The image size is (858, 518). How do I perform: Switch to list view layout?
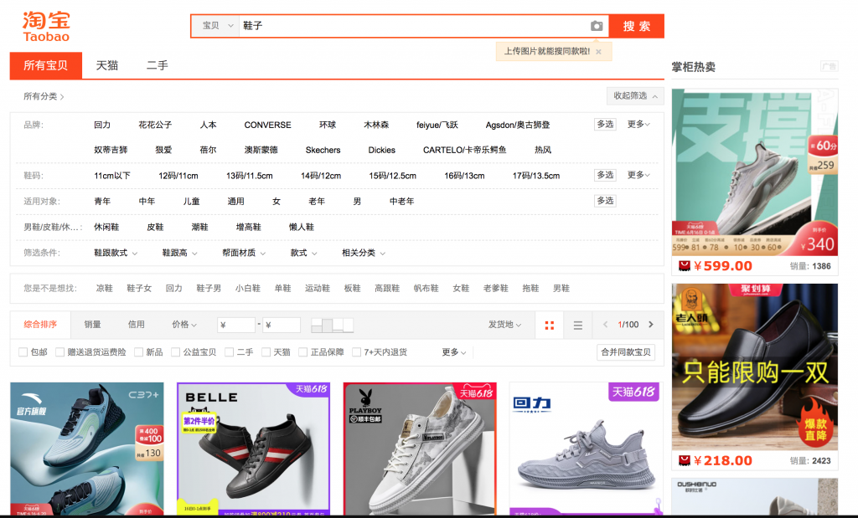pos(578,325)
